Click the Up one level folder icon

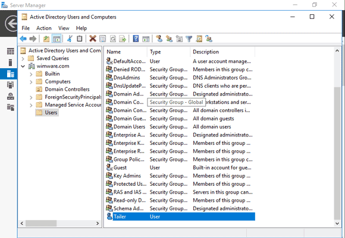46,39
